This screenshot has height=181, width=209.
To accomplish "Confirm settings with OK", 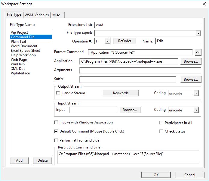I will pyautogui.click(x=156, y=175).
